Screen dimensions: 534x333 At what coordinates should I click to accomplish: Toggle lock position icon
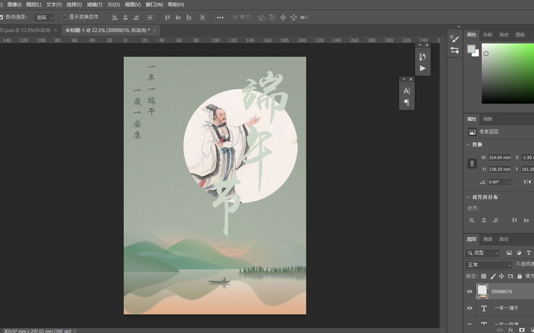(501, 276)
